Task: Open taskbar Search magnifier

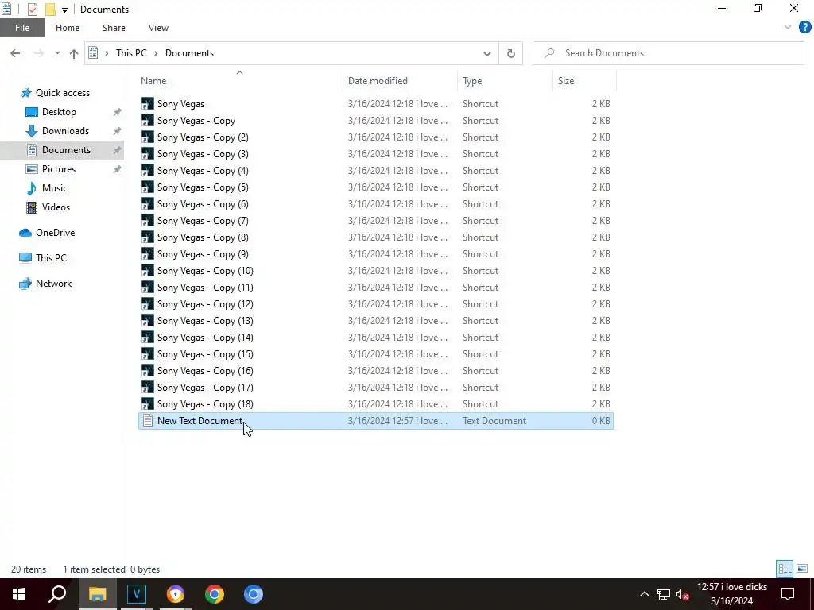Action: [x=57, y=594]
